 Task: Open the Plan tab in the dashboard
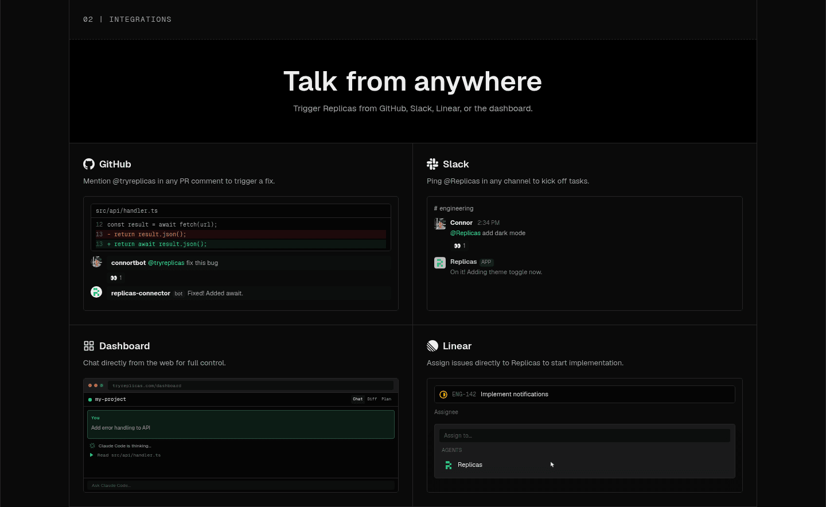[x=387, y=399]
